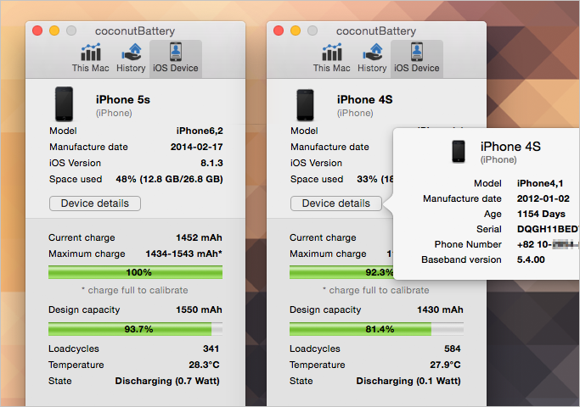Select manufacture date 2014-02-17
Viewport: 580px width, 407px height.
point(197,147)
